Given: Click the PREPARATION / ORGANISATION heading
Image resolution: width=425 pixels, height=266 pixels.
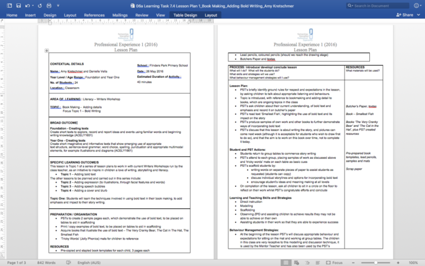Looking at the screenshot, I should pos(74,214).
